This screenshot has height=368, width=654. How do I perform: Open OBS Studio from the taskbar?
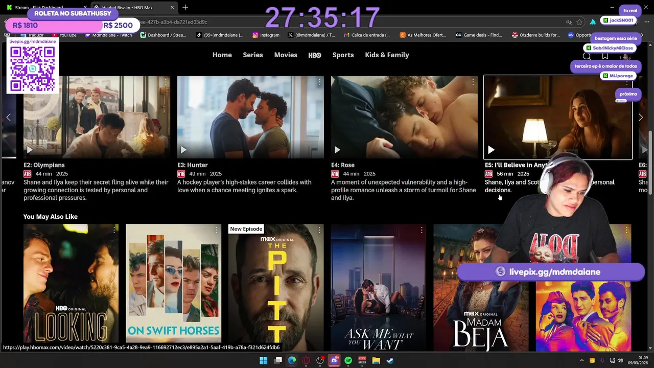tap(320, 360)
